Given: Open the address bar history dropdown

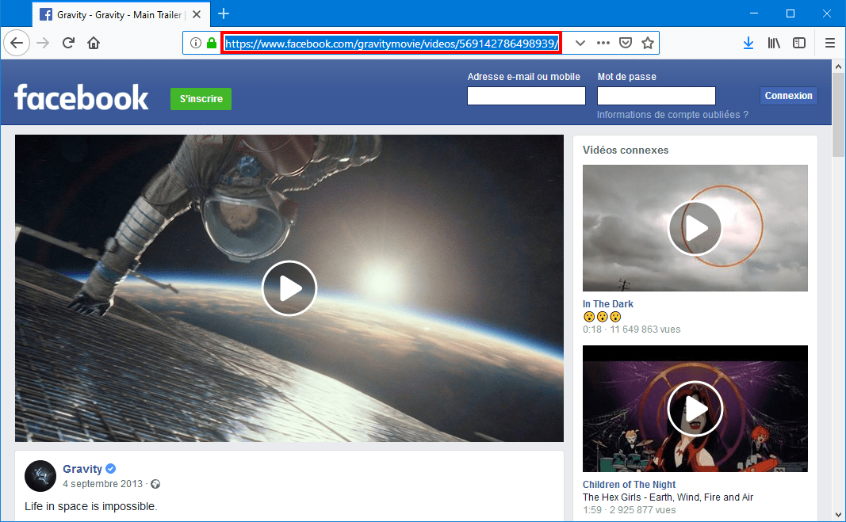Looking at the screenshot, I should [580, 43].
